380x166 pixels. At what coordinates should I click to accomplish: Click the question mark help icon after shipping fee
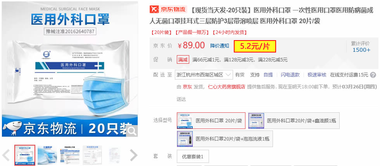(373, 75)
